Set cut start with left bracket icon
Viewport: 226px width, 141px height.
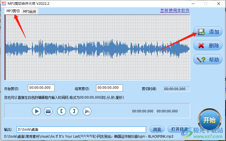click(x=61, y=111)
